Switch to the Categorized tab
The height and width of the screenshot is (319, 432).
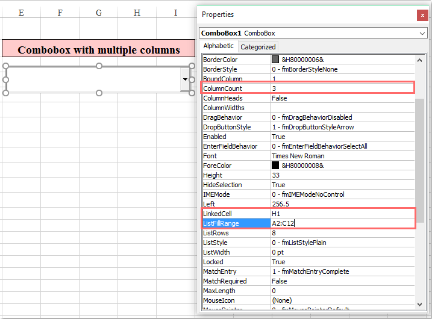[258, 46]
